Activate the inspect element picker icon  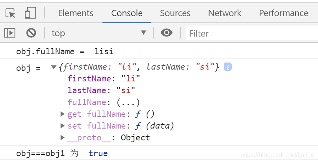coord(10,13)
